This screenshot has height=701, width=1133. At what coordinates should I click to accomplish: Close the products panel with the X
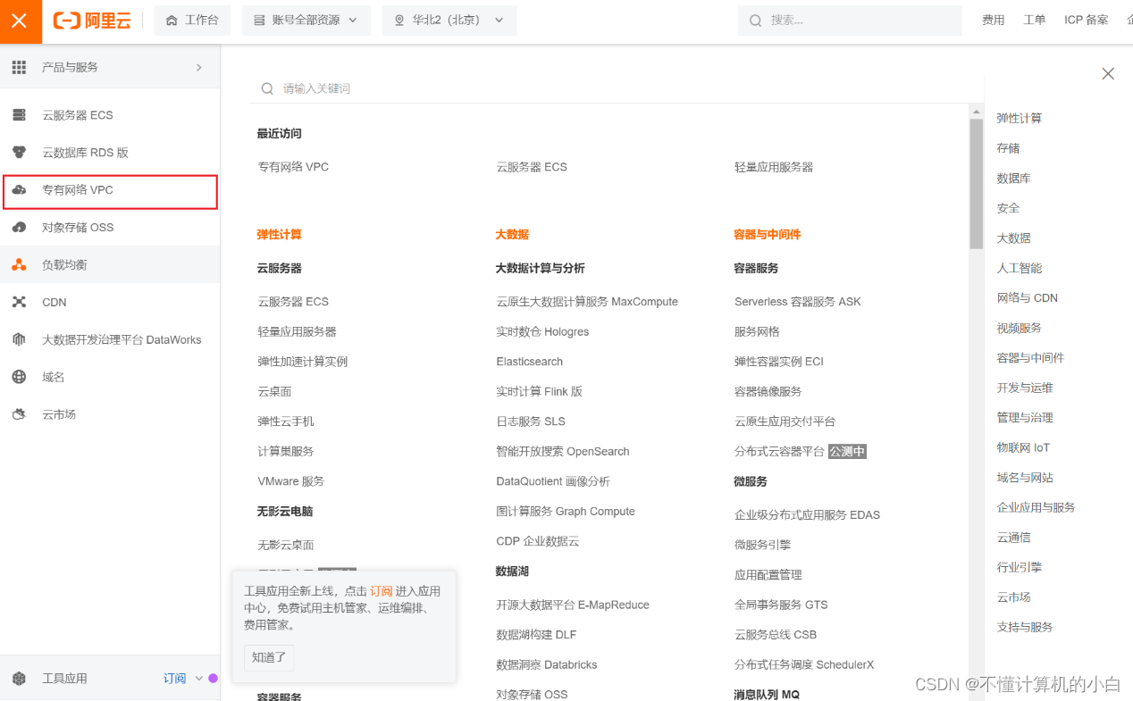point(1108,74)
